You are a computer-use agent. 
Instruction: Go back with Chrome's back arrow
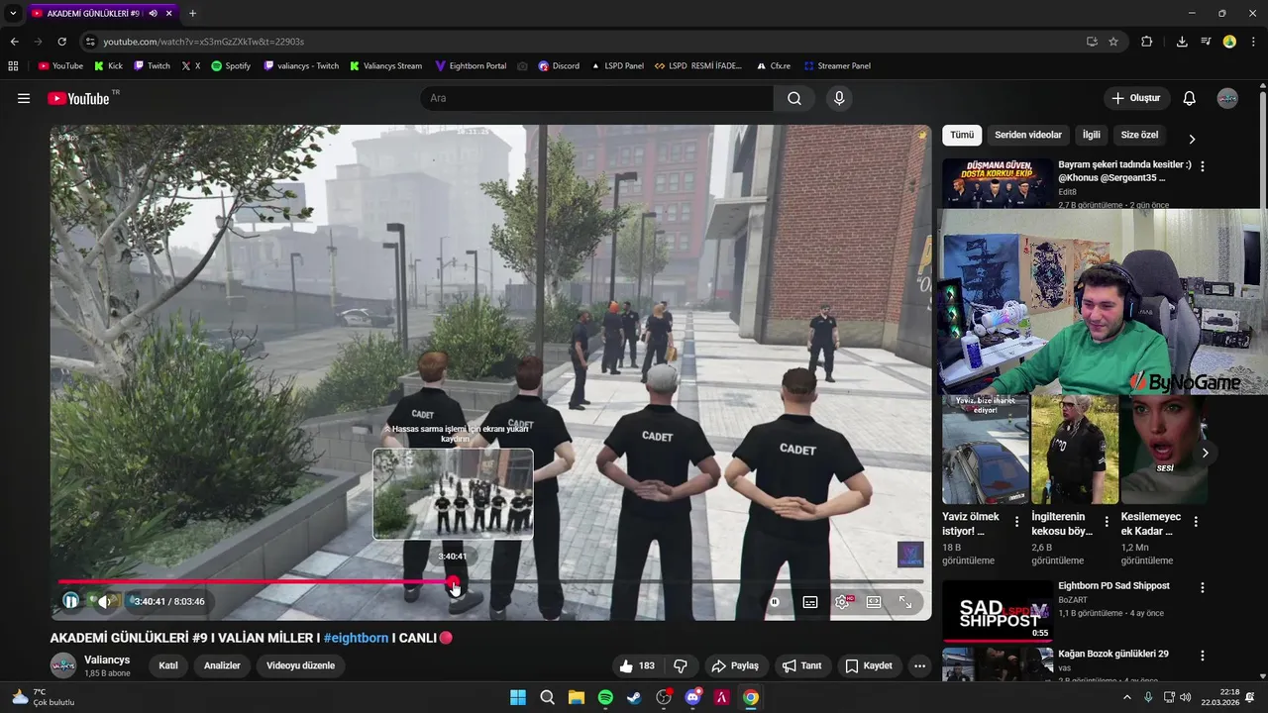pos(14,42)
